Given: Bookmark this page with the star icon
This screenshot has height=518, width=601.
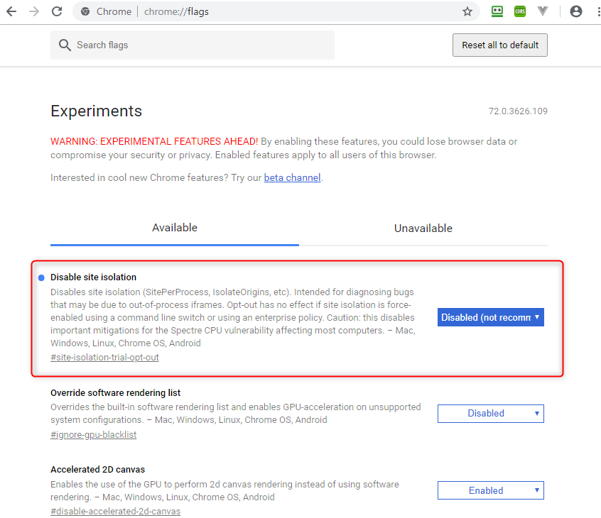Looking at the screenshot, I should coord(467,11).
